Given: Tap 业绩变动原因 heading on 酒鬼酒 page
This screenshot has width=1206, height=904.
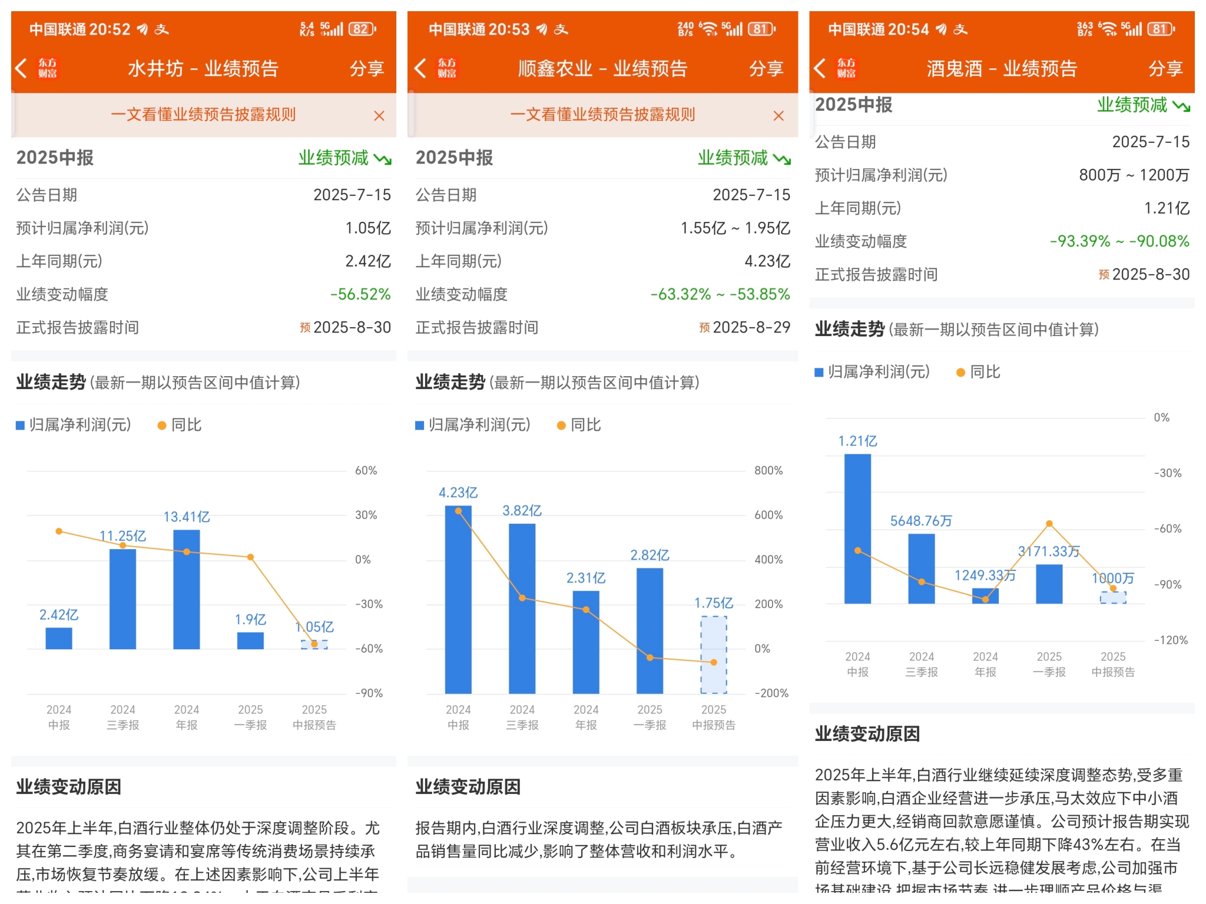Looking at the screenshot, I should (x=867, y=734).
